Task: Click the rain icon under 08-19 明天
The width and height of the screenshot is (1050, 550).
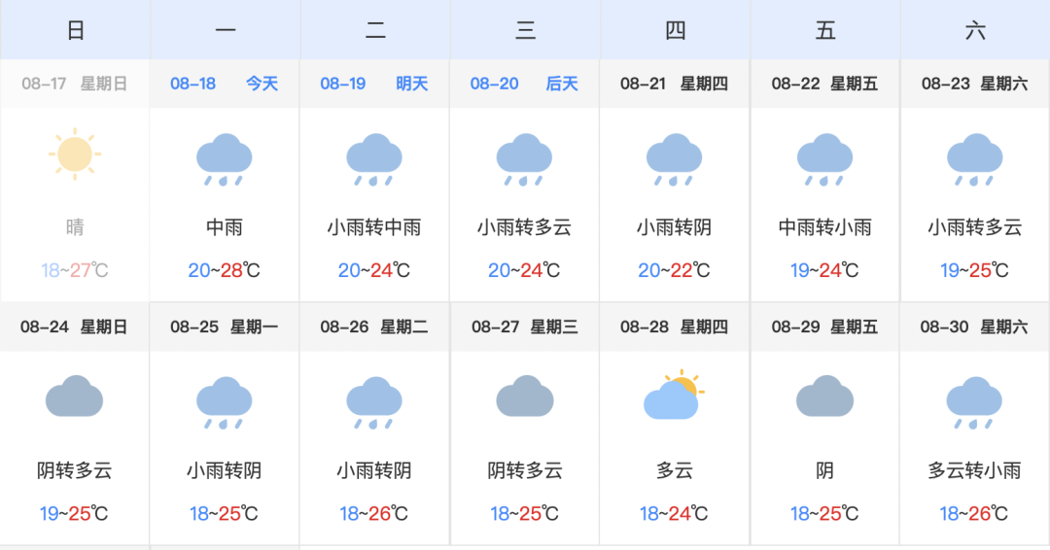Action: point(373,160)
